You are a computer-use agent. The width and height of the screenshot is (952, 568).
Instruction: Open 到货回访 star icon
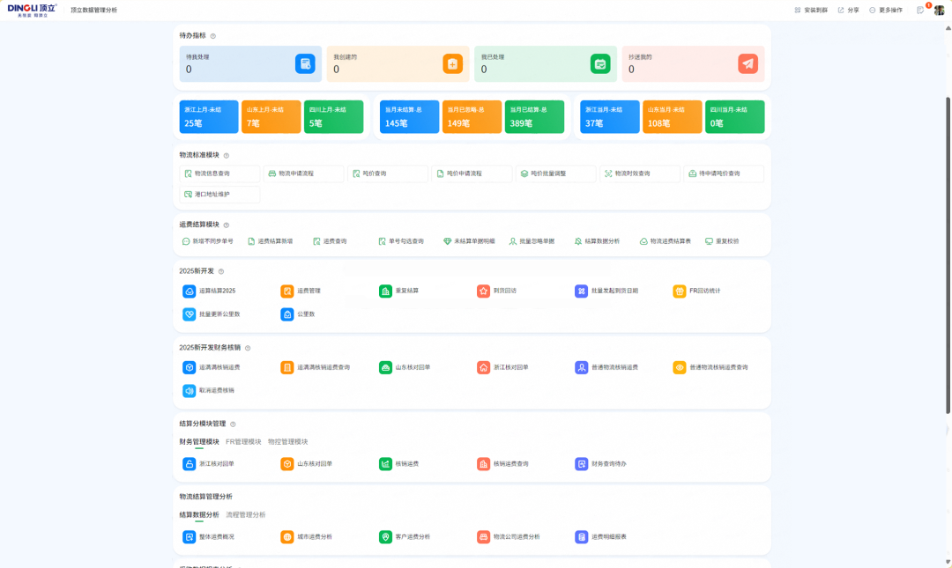tap(483, 291)
